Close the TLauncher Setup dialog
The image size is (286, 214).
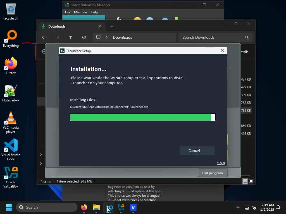click(x=222, y=51)
